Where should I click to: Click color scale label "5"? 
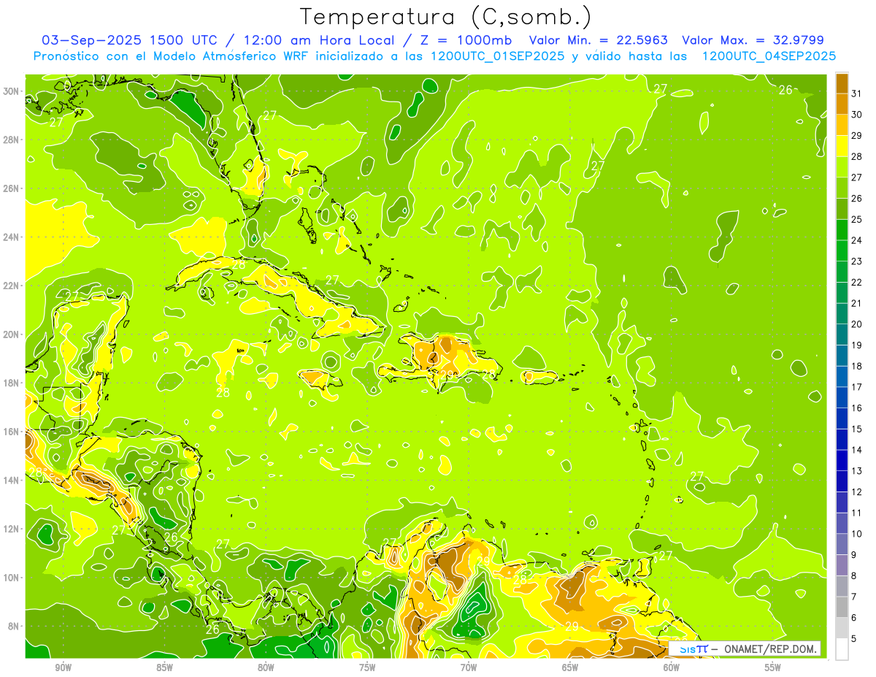pyautogui.click(x=854, y=638)
